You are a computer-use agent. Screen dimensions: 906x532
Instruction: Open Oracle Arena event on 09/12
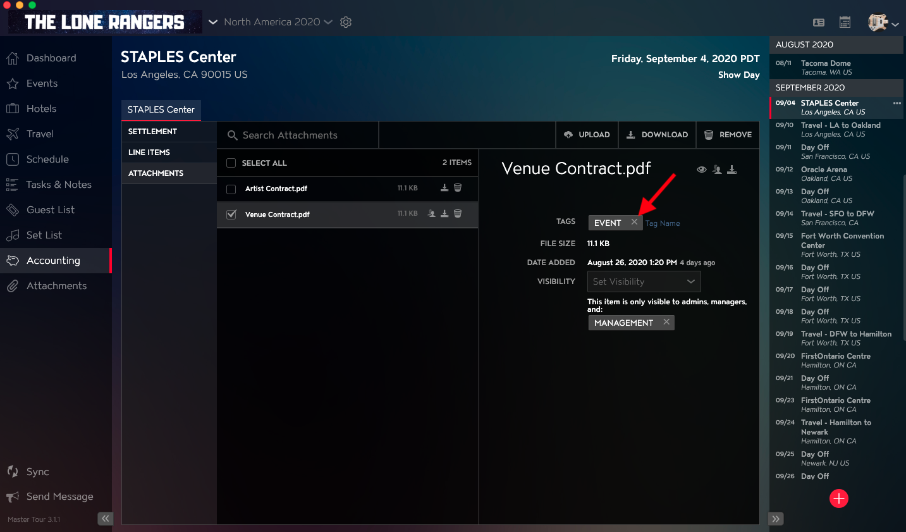[x=836, y=174]
